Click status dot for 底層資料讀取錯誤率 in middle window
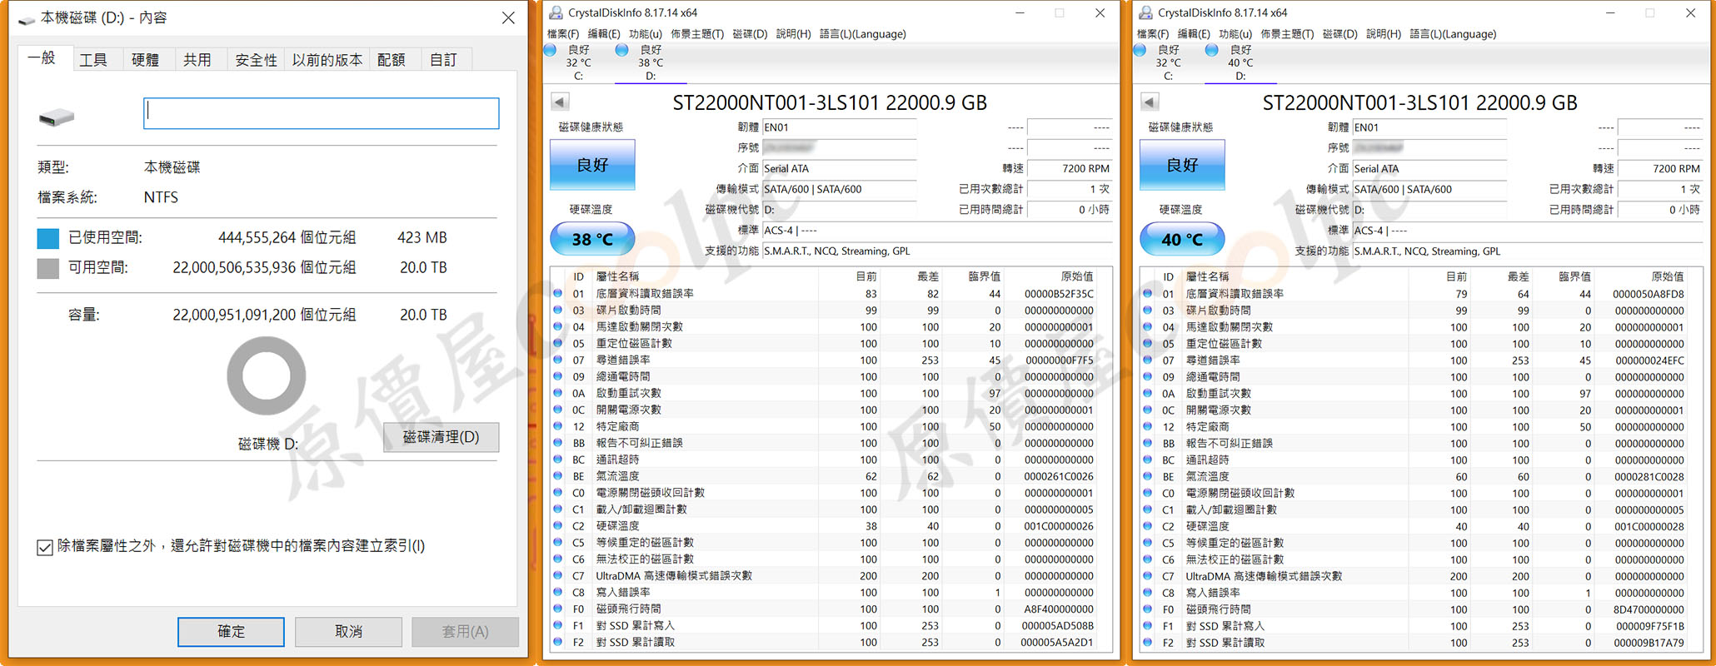 558,293
